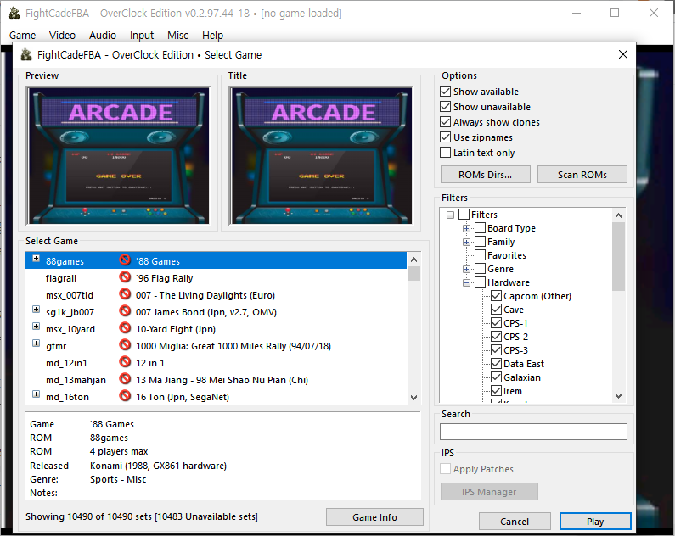Expand clones of msx_10yard

pyautogui.click(x=37, y=327)
